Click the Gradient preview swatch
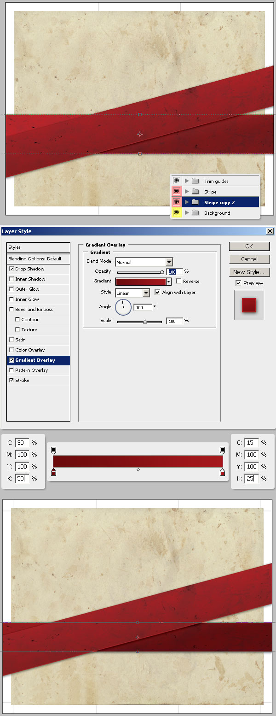The image size is (276, 716). tap(140, 281)
